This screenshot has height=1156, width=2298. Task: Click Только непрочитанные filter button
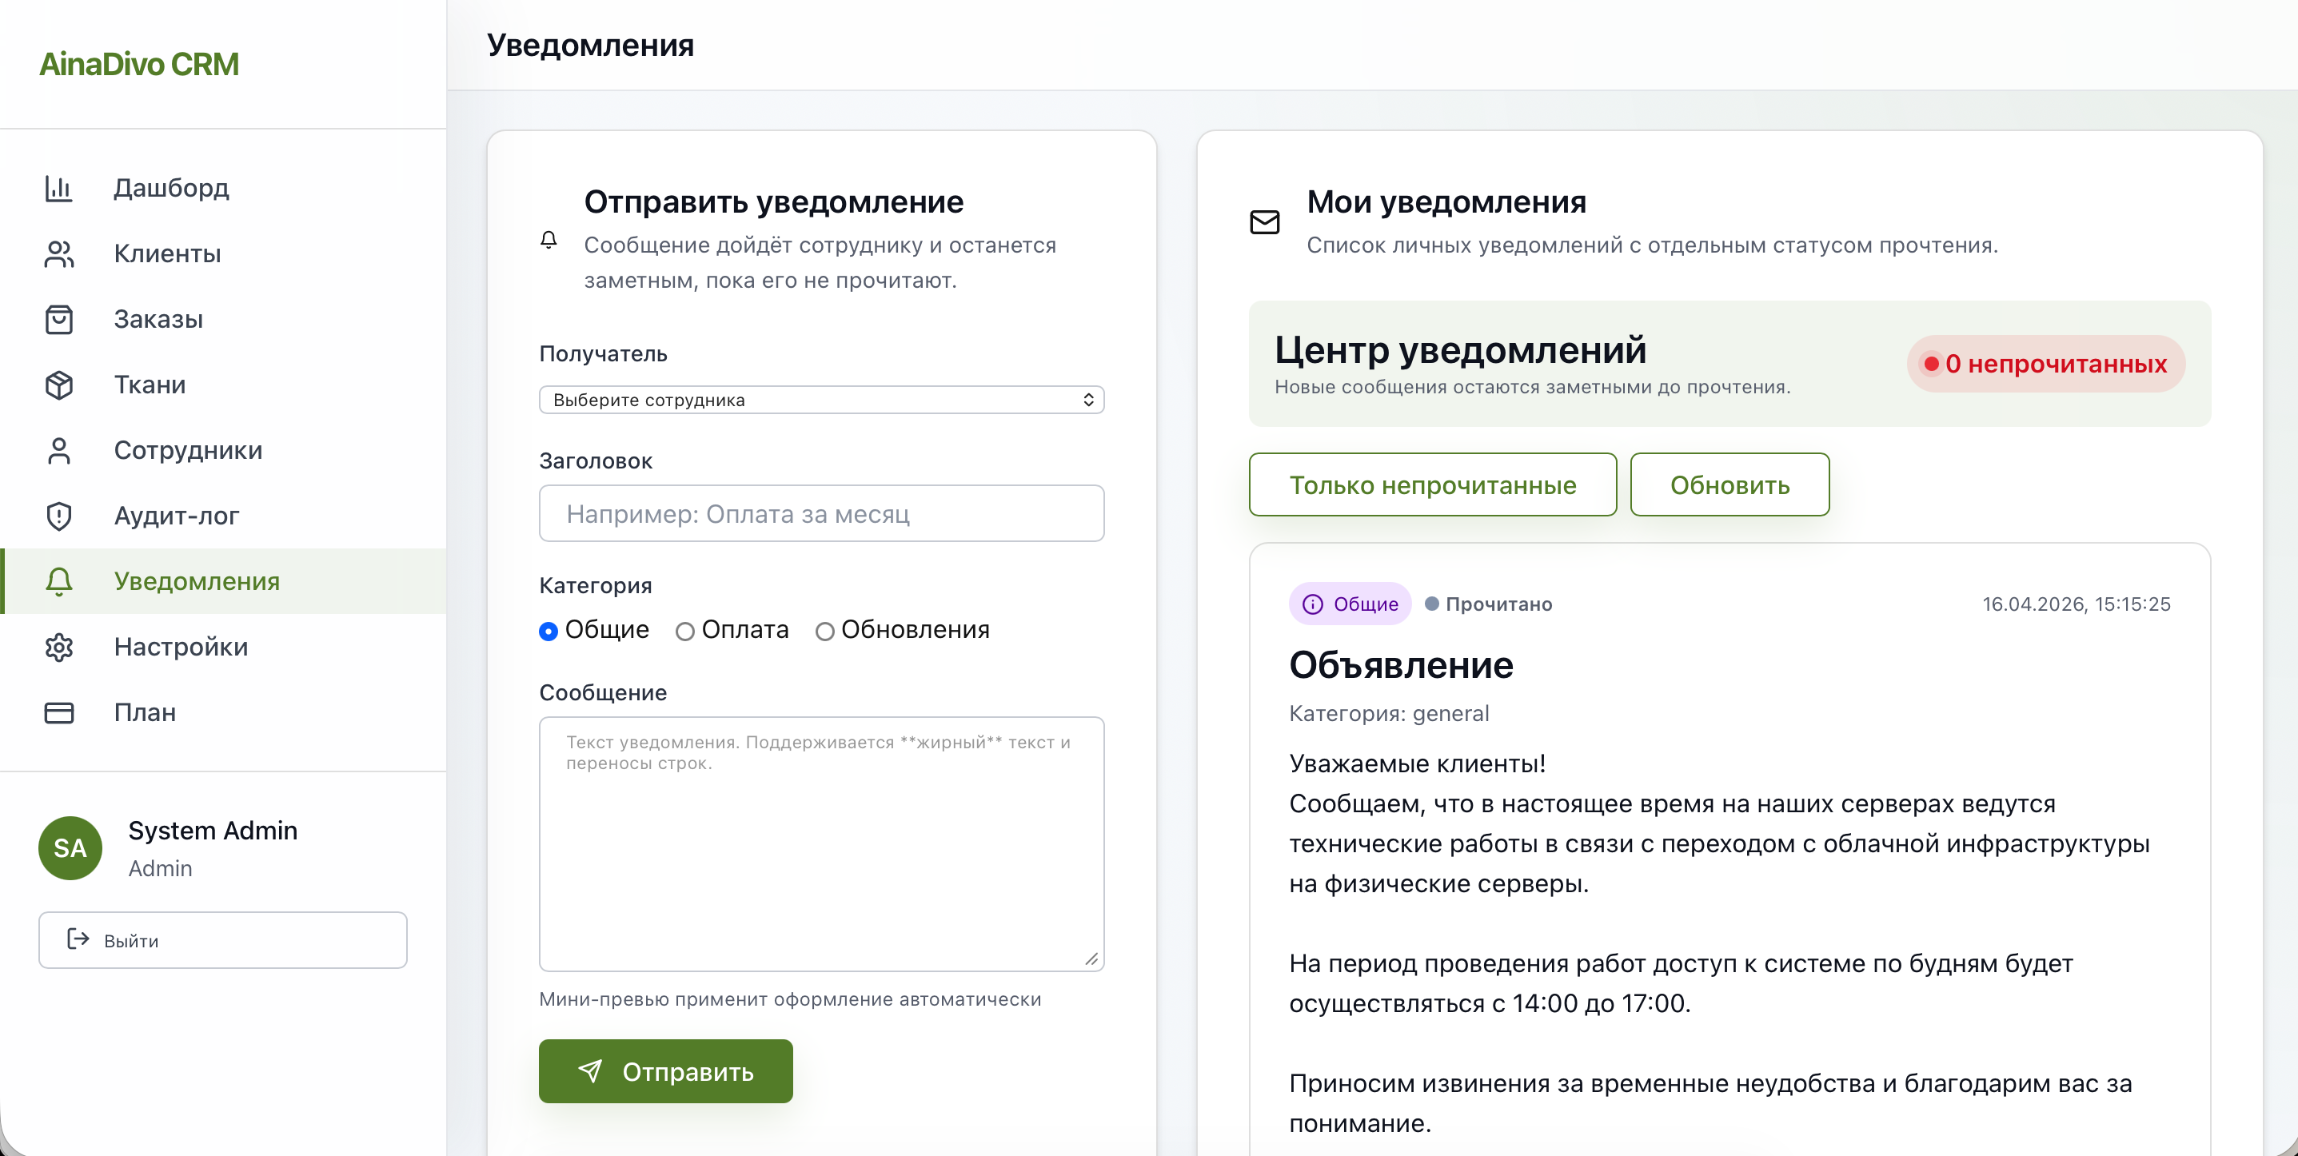[1432, 484]
